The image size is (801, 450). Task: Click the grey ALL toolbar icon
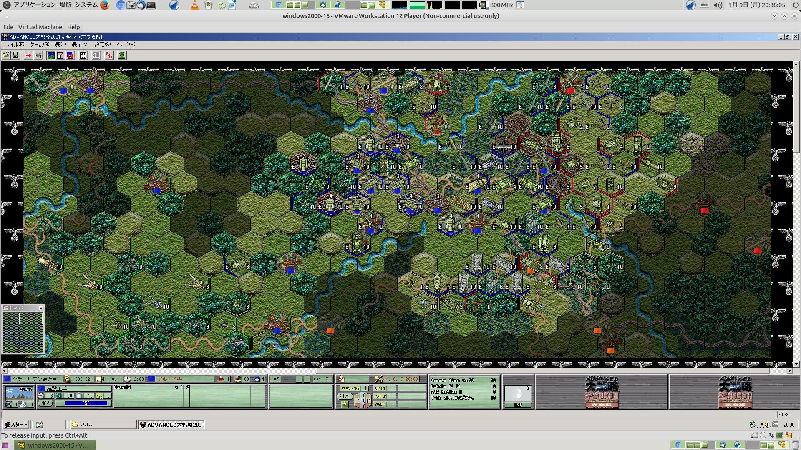96,55
